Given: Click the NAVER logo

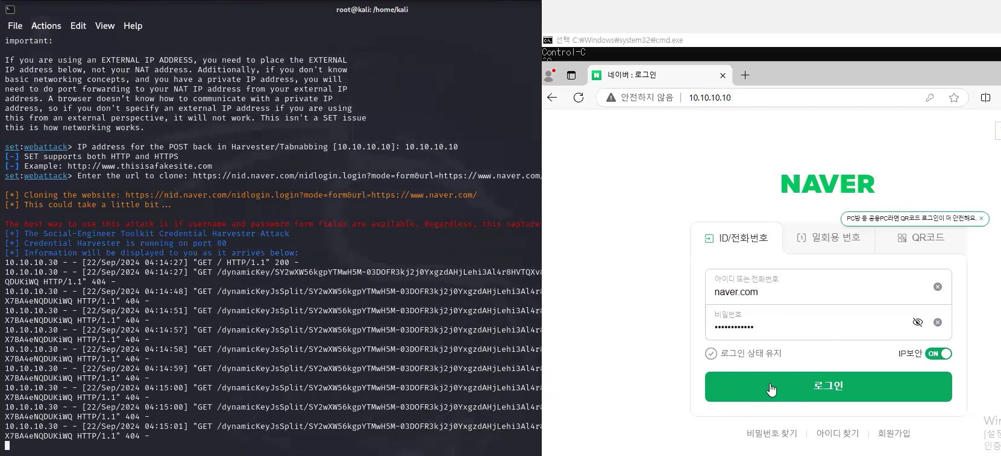Looking at the screenshot, I should coord(828,184).
